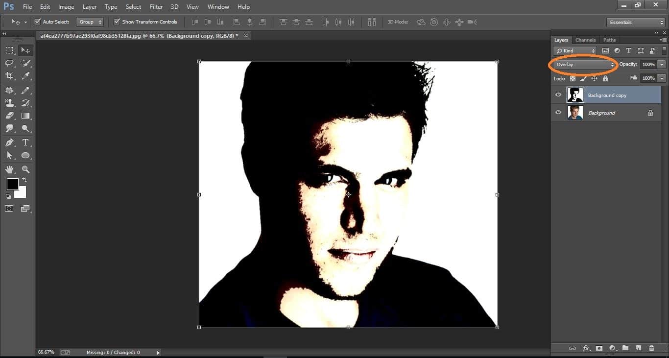Image resolution: width=669 pixels, height=358 pixels.
Task: Choose the Horizontal Type tool
Action: [x=25, y=142]
